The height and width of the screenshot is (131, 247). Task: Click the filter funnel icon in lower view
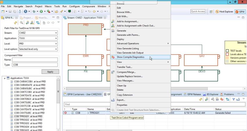pyautogui.click(x=233, y=99)
